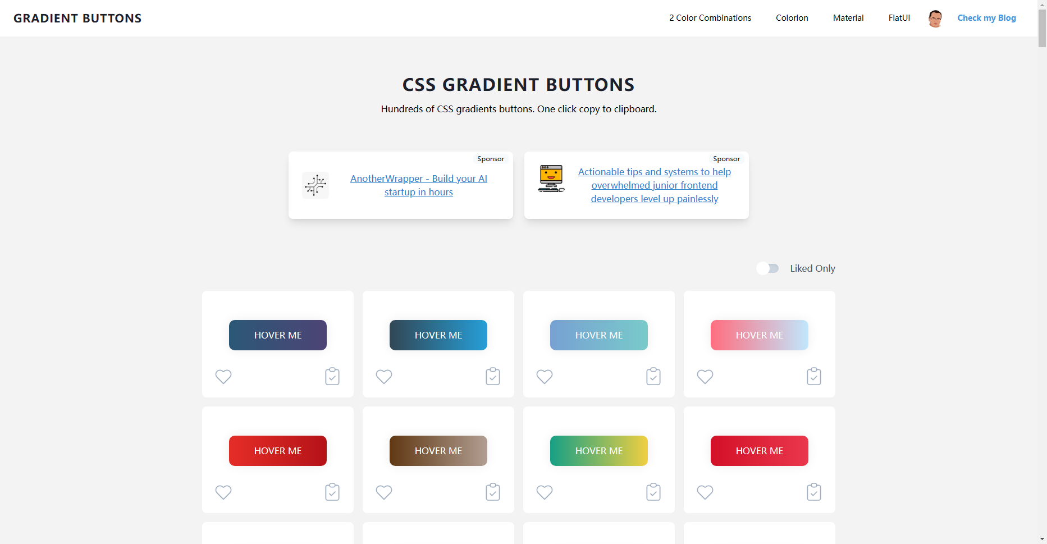
Task: Click the scrollbar down arrow
Action: tap(1042, 539)
